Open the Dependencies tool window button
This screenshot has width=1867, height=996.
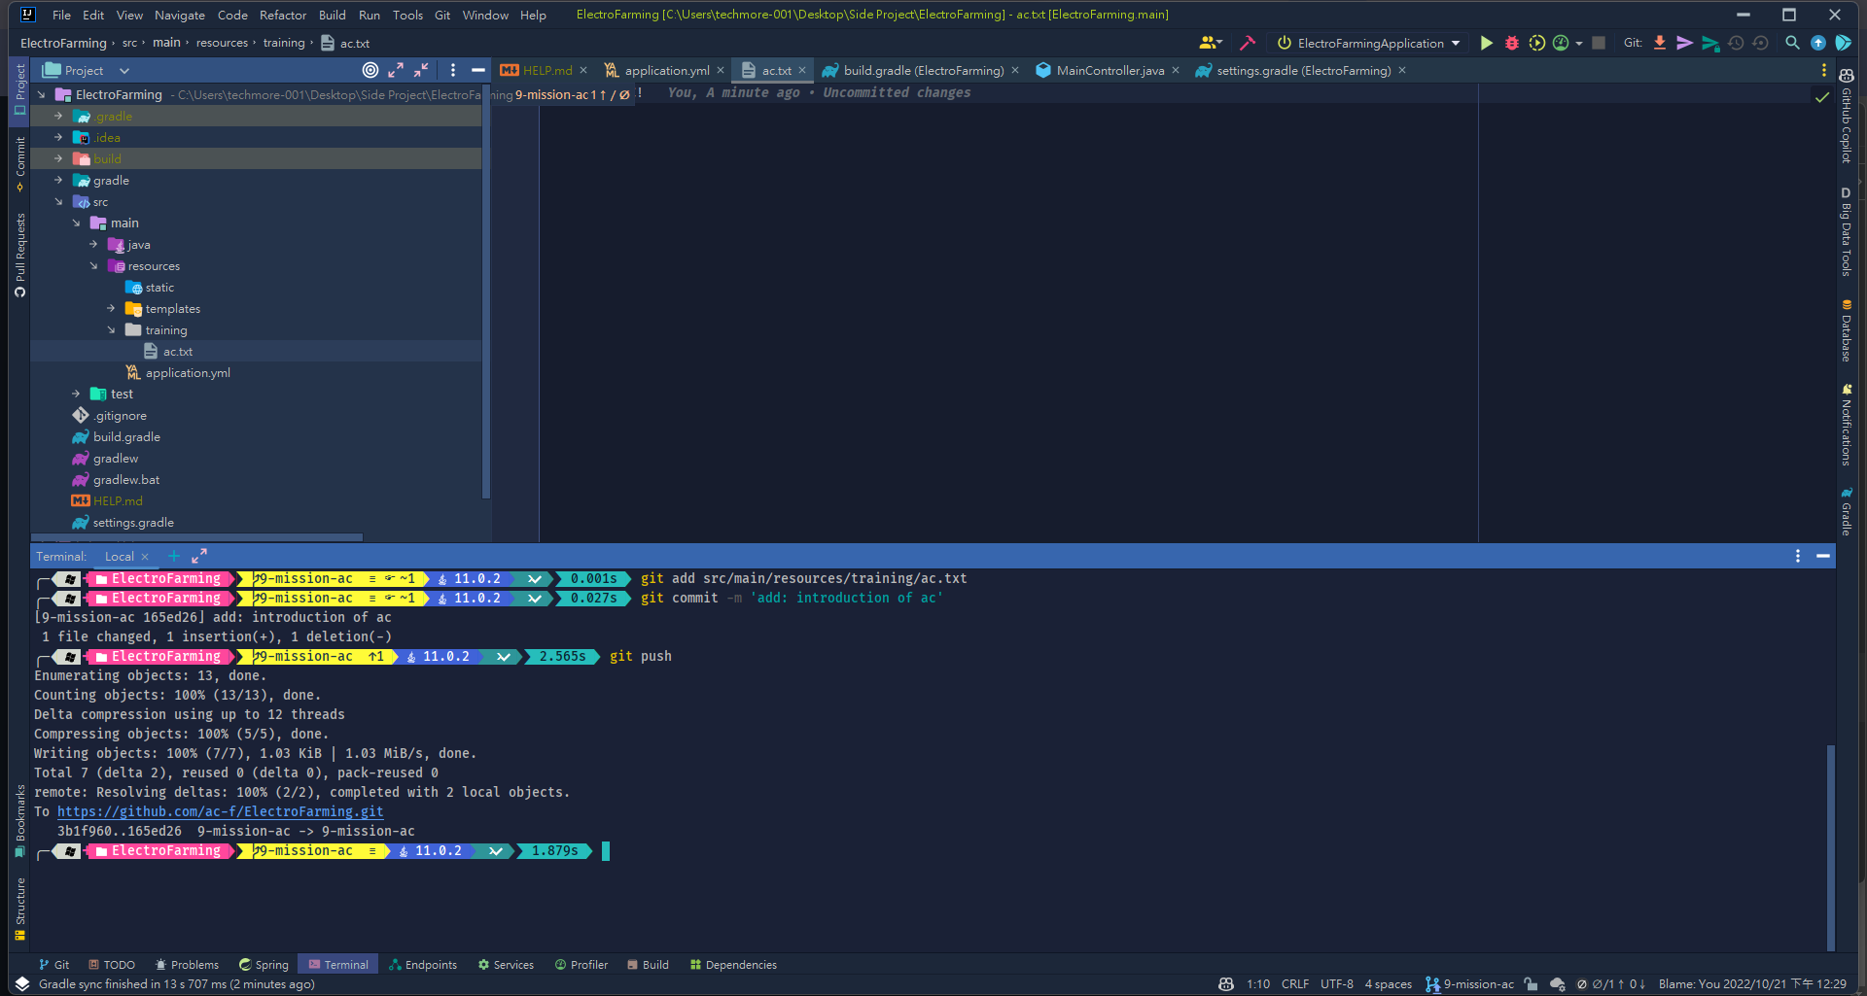[x=733, y=965]
